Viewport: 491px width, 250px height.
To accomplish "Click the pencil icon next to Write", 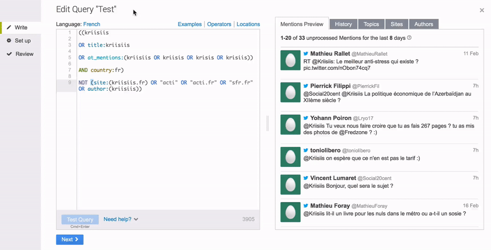I will pyautogui.click(x=9, y=28).
